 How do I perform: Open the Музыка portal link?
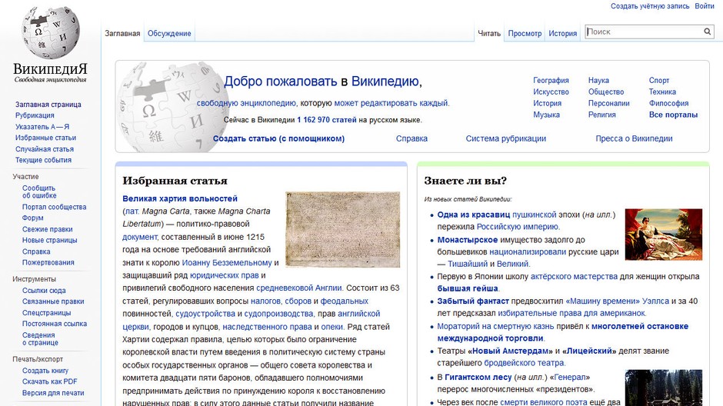[546, 115]
